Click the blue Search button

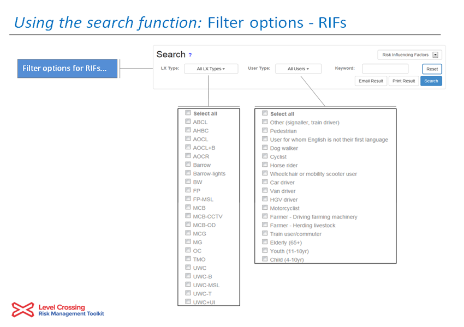click(431, 81)
